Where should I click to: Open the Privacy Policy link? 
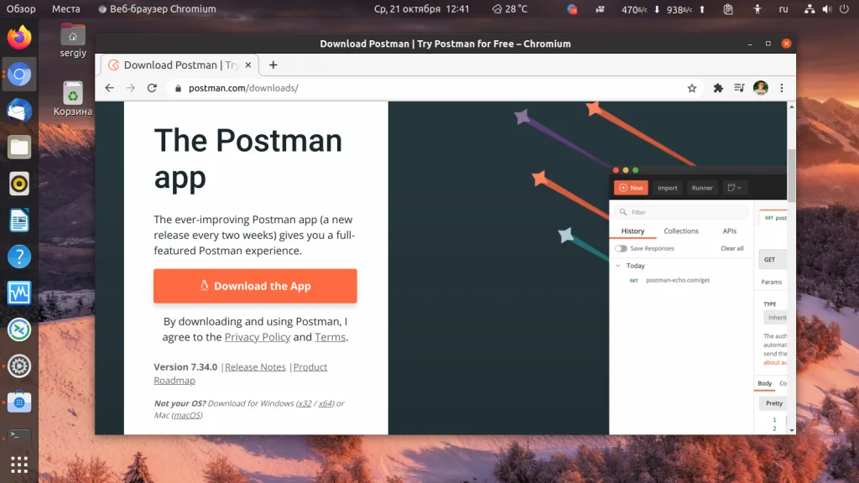[258, 337]
